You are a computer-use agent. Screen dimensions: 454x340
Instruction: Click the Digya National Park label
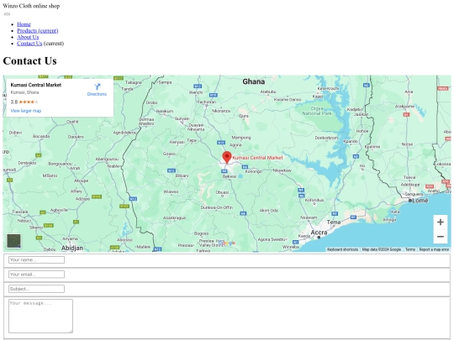[x=317, y=111]
